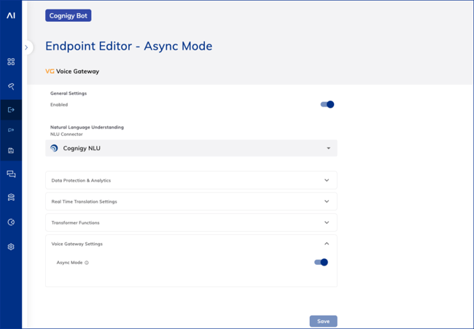Click the Cognigy NLU logo icon

pos(54,148)
